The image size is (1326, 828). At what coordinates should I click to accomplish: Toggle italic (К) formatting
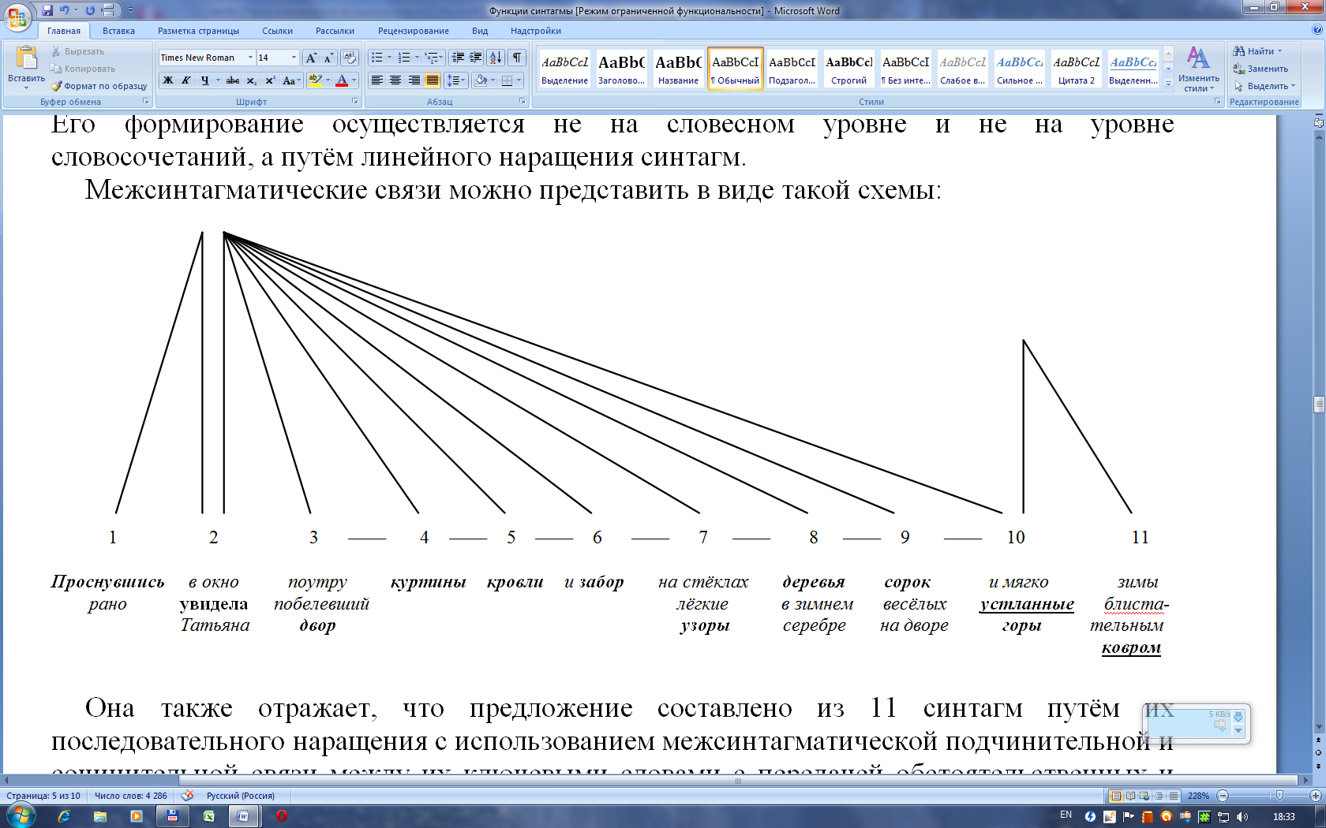186,80
